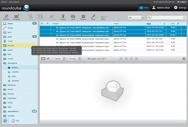Open the Select dropdown in list footer
The image size is (188, 127).
(60, 59)
